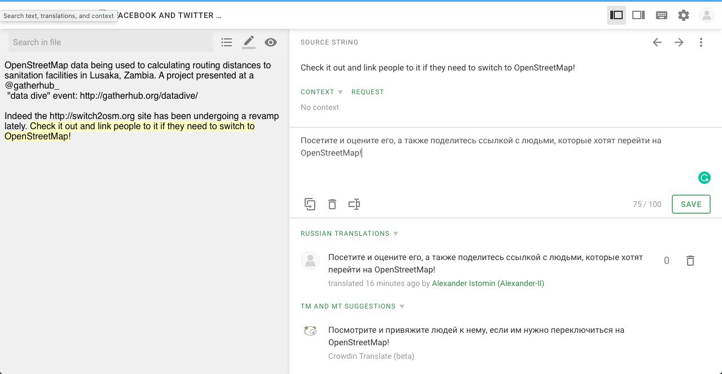Screen dimensions: 722x374
Task: Click Crowdin Translate robot icon
Action: (310, 331)
